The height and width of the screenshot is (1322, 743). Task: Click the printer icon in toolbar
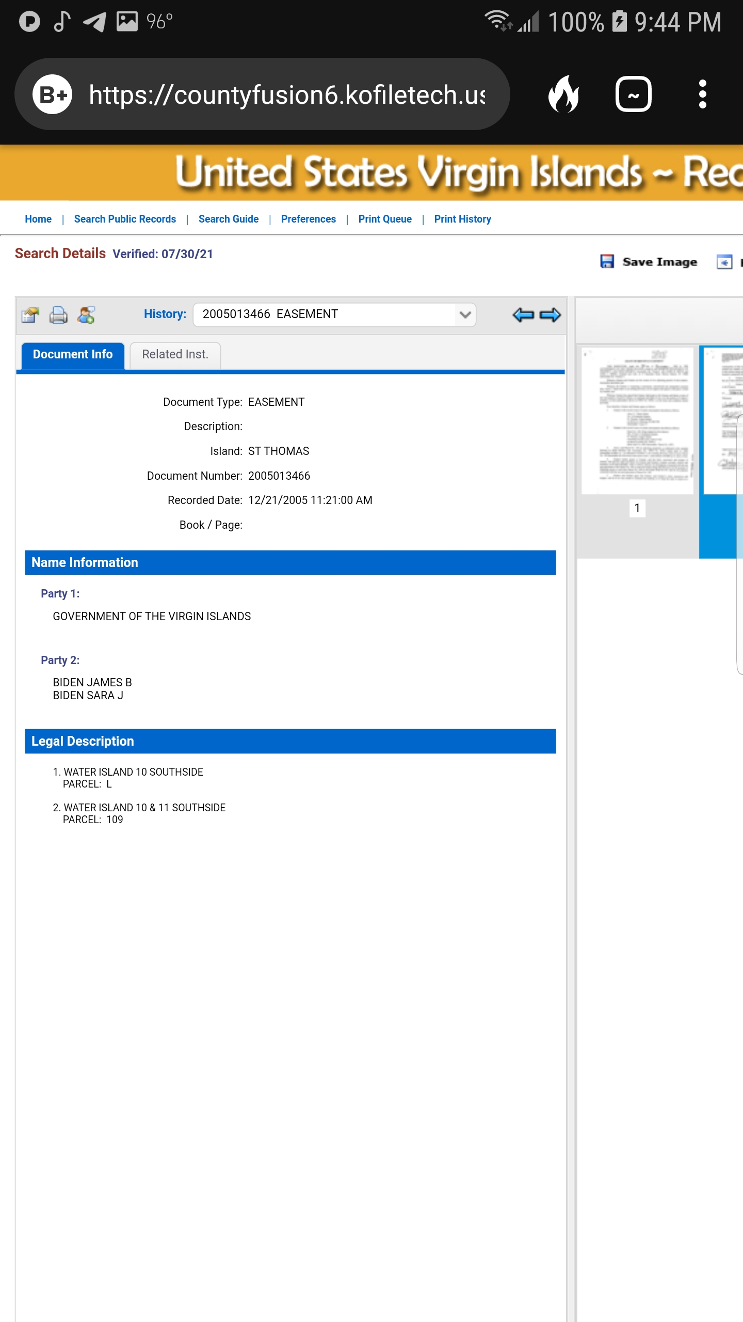point(58,315)
